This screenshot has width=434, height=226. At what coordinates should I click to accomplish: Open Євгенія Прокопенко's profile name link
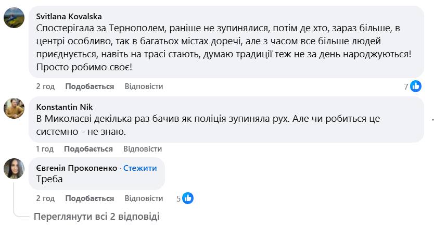[x=76, y=168]
